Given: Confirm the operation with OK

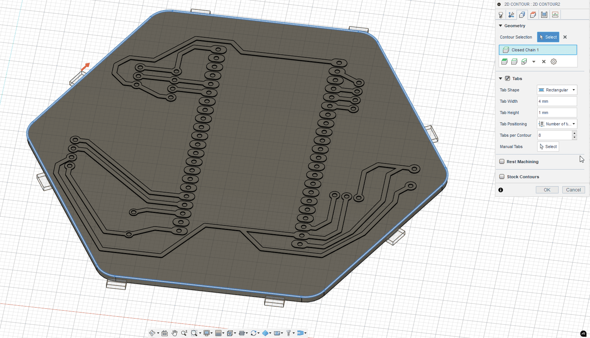Looking at the screenshot, I should (x=547, y=190).
